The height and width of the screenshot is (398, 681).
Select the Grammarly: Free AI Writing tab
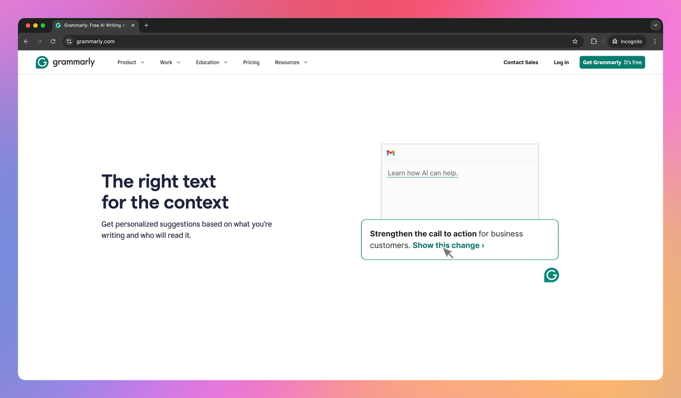[x=95, y=26]
